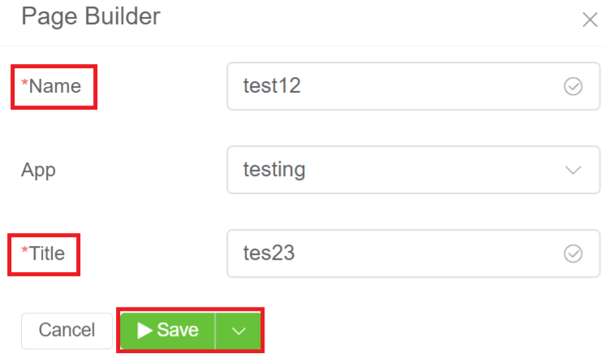This screenshot has height=354, width=606.
Task: Click the red asterisk beside Name
Action: click(x=24, y=85)
